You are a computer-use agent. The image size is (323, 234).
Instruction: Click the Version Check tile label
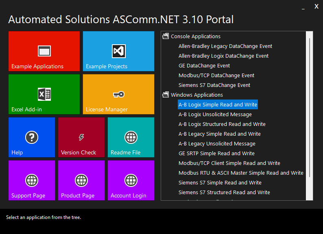pyautogui.click(x=79, y=152)
